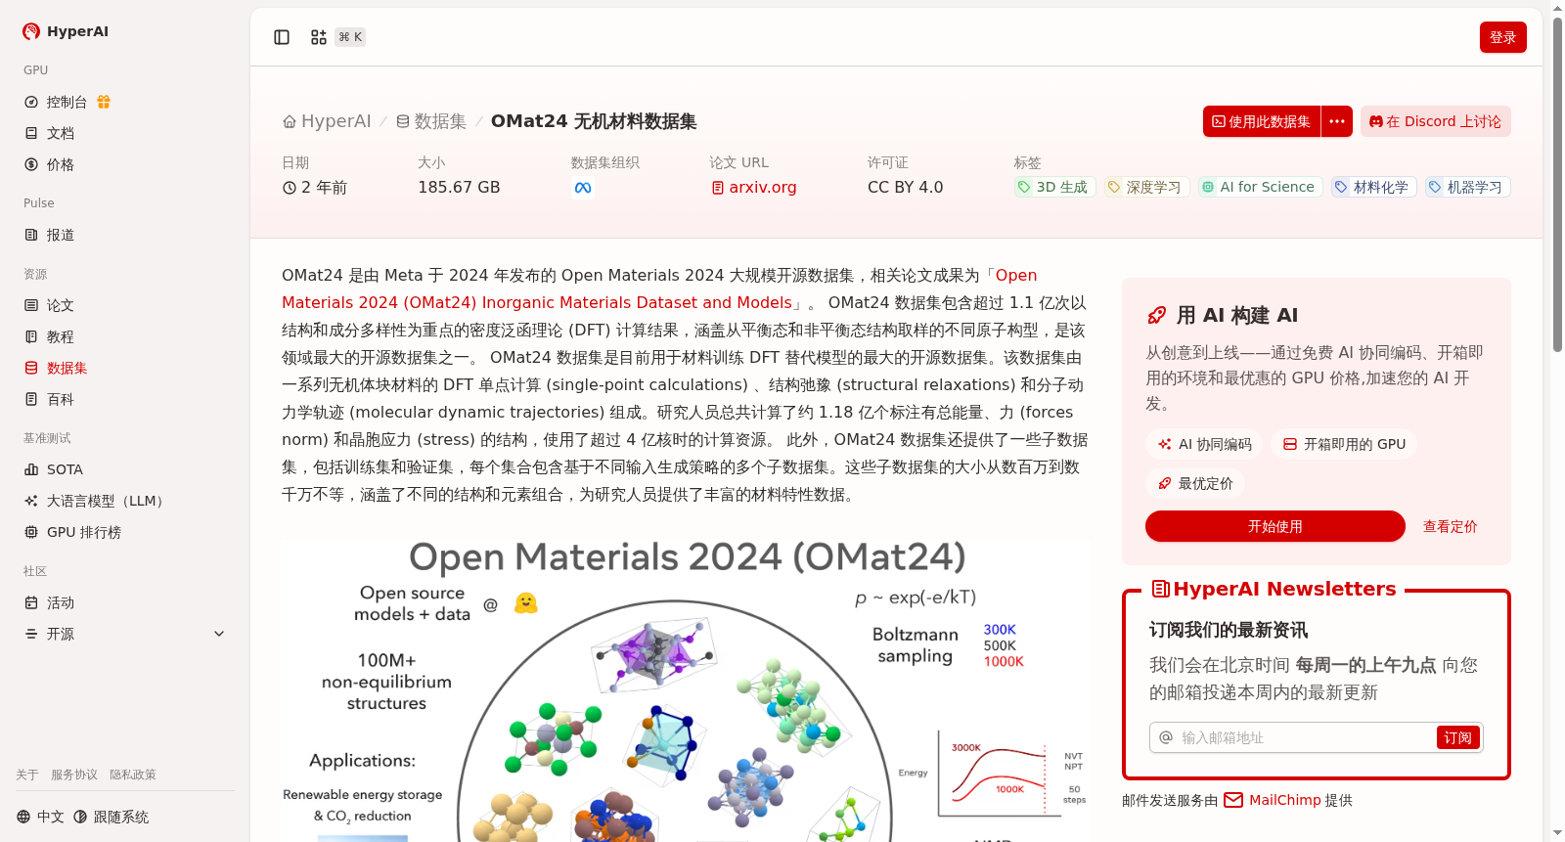Select the AI for Science tag
Image resolution: width=1565 pixels, height=842 pixels.
tap(1260, 187)
